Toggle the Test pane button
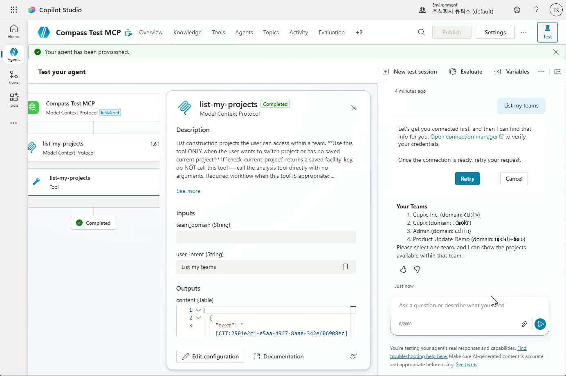Screen dimensions: 566x376 [x=548, y=32]
